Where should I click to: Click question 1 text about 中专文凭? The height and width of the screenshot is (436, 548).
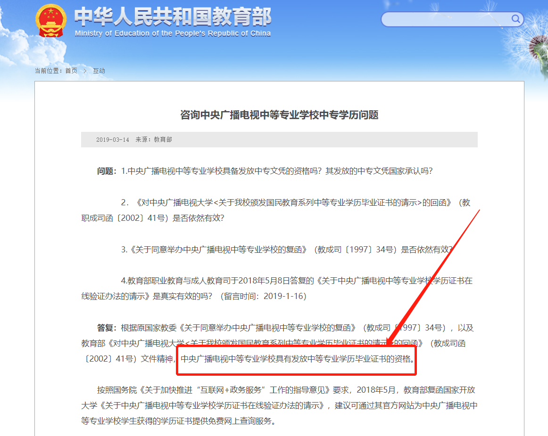[277, 171]
